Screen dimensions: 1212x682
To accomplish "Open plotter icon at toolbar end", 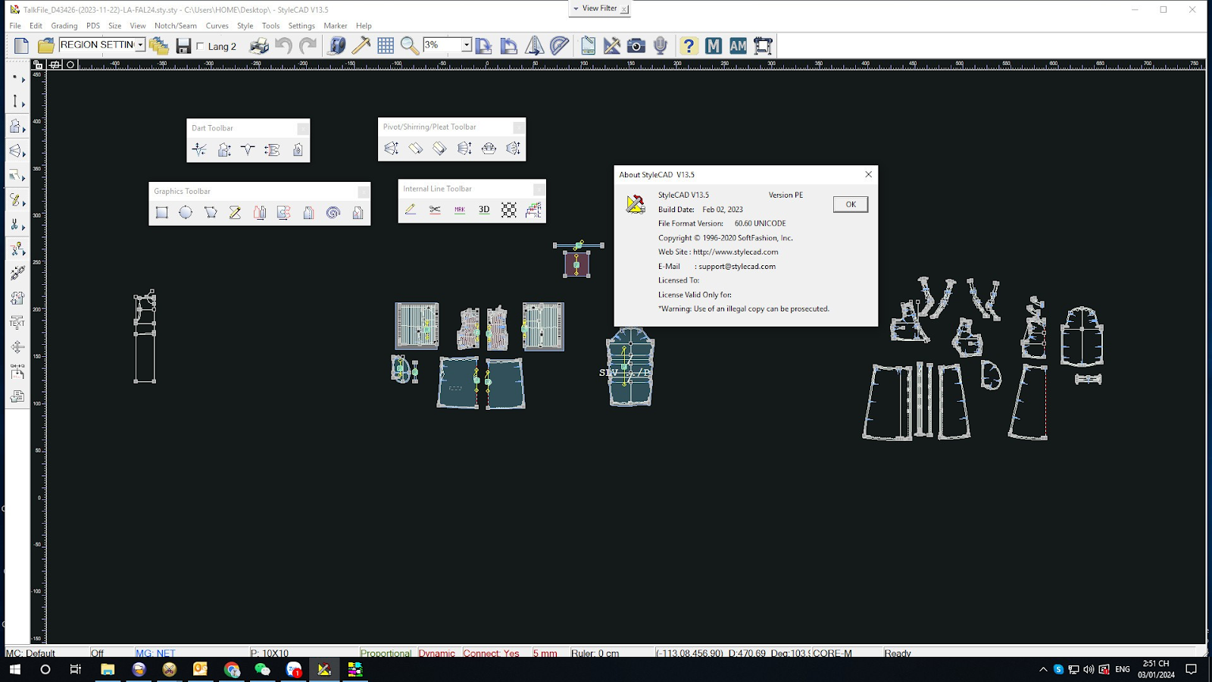I will (763, 45).
